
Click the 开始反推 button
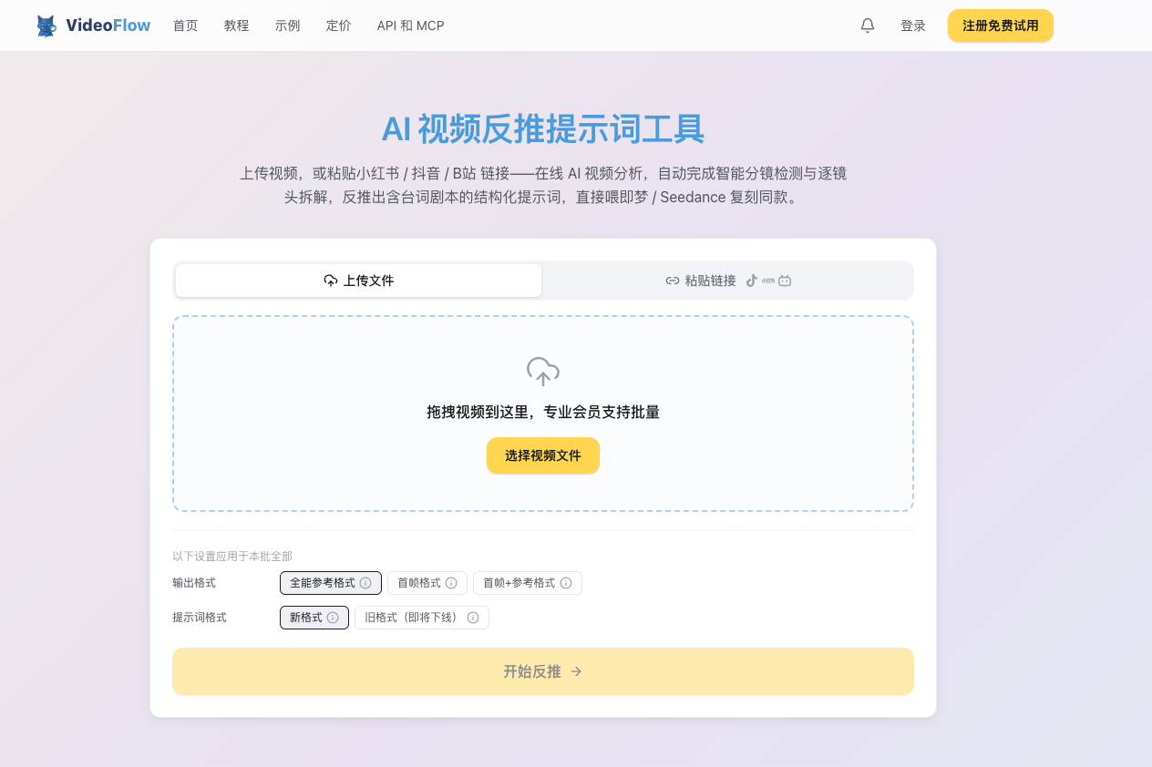click(x=543, y=671)
